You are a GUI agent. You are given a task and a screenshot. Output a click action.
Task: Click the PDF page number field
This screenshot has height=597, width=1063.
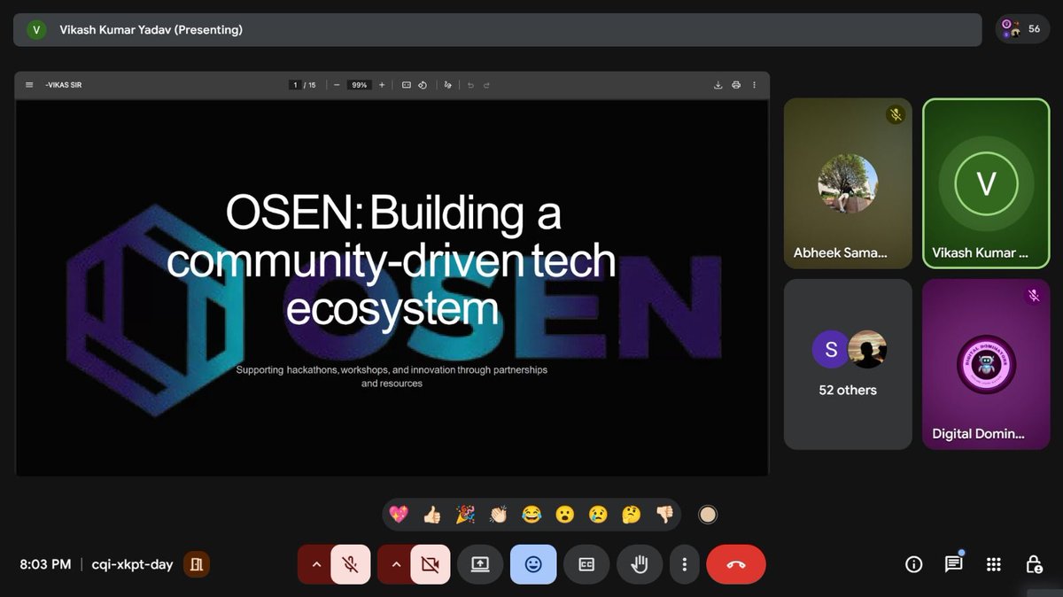295,85
